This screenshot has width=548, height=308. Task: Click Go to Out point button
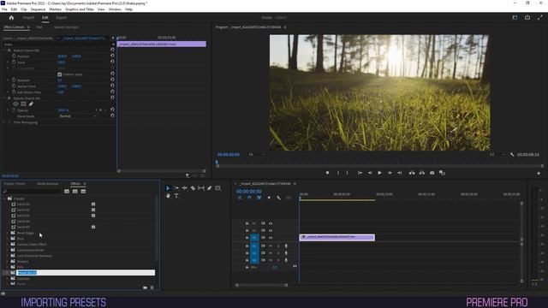coord(400,173)
